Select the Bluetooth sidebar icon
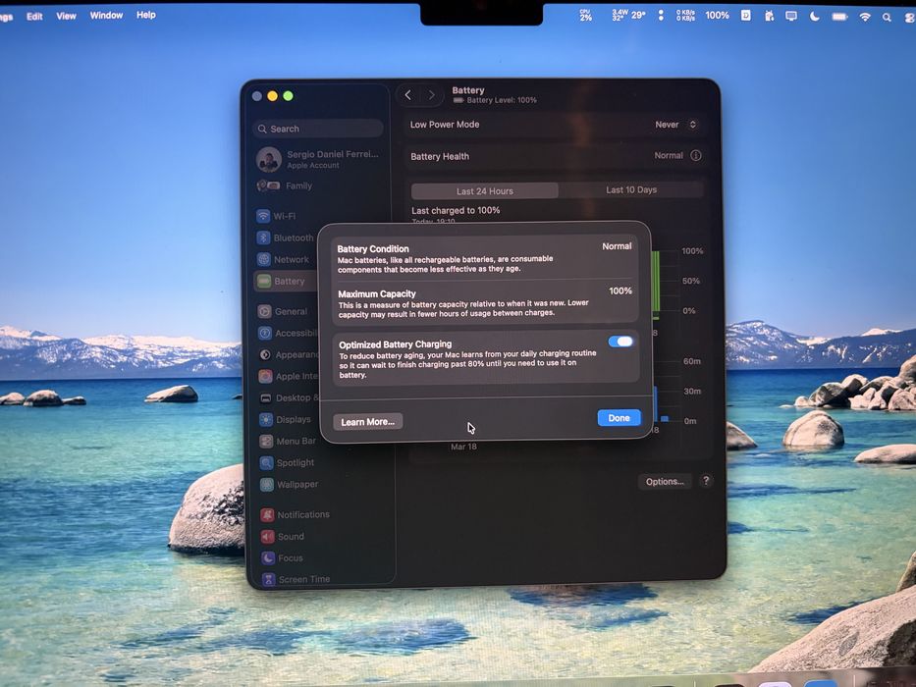 coord(263,238)
